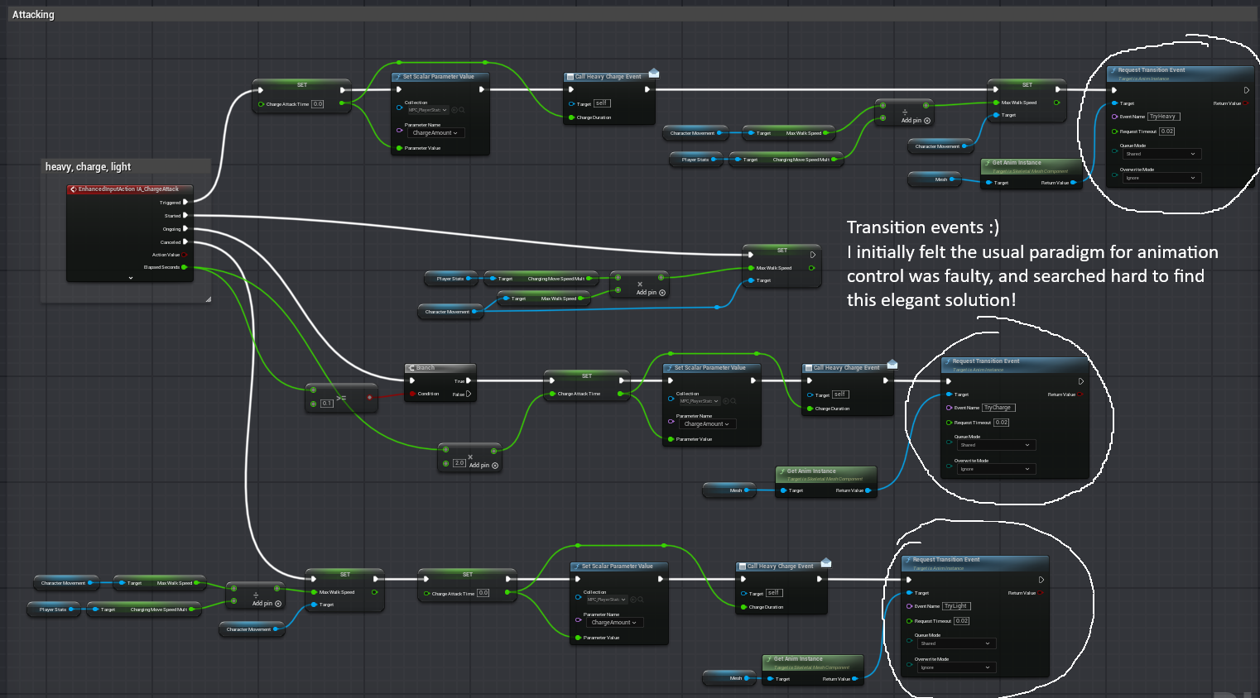Click the True exec pin on Branch
This screenshot has width=1260, height=698.
click(469, 380)
